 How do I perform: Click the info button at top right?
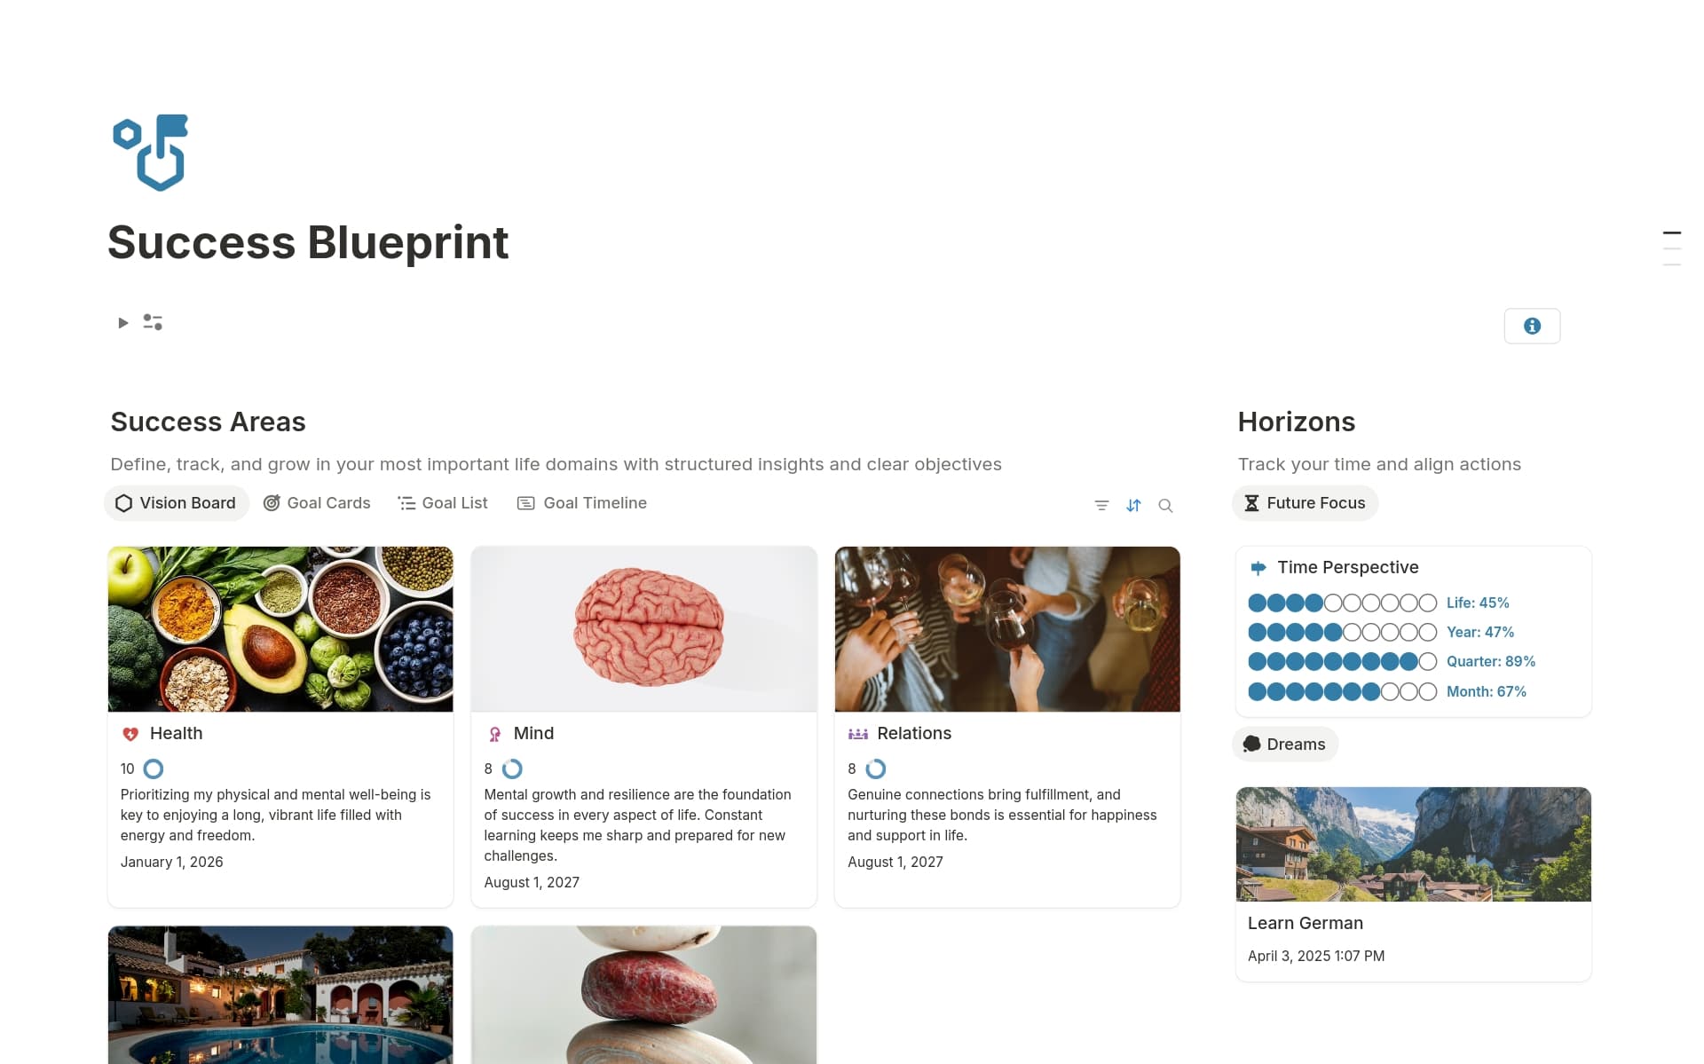[1532, 326]
